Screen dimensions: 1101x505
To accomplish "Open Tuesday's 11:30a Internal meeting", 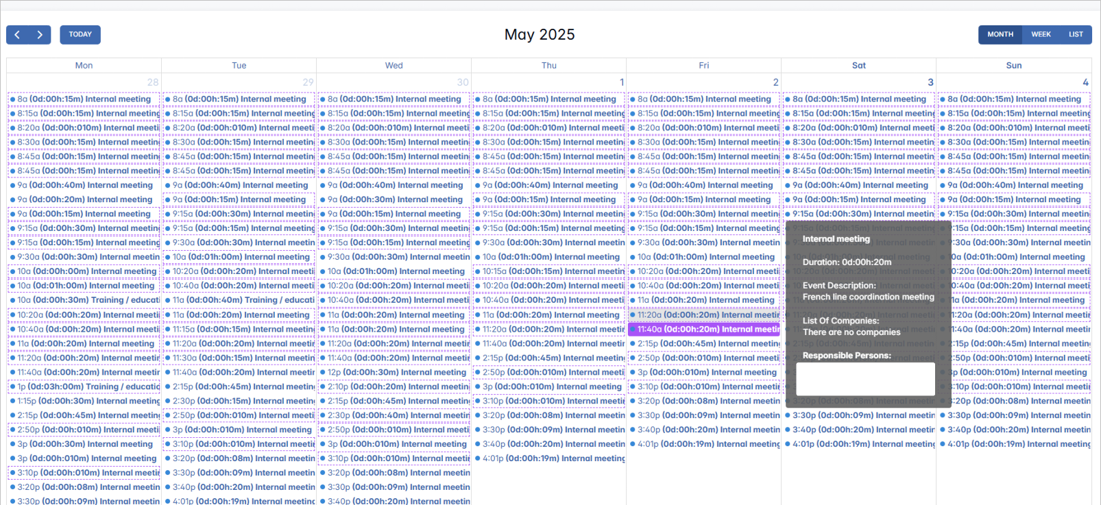I will point(239,358).
